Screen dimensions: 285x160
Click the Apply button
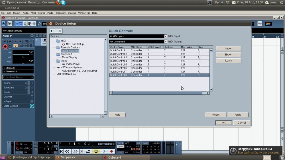tap(238, 115)
